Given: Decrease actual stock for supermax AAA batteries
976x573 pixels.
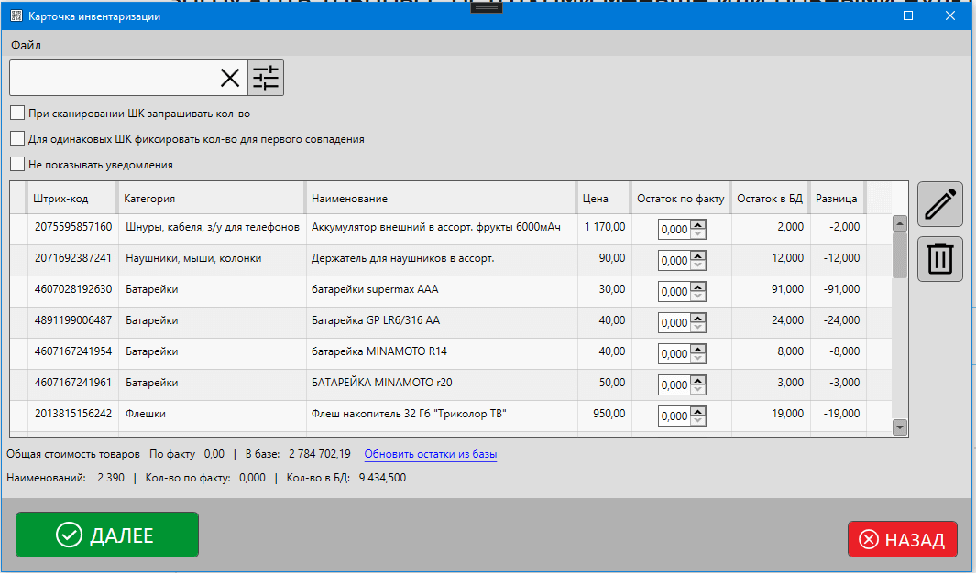Looking at the screenshot, I should [x=697, y=296].
